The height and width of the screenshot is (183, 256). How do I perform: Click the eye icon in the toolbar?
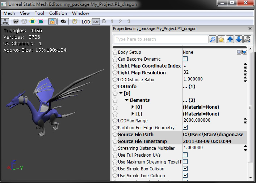[x=63, y=21]
